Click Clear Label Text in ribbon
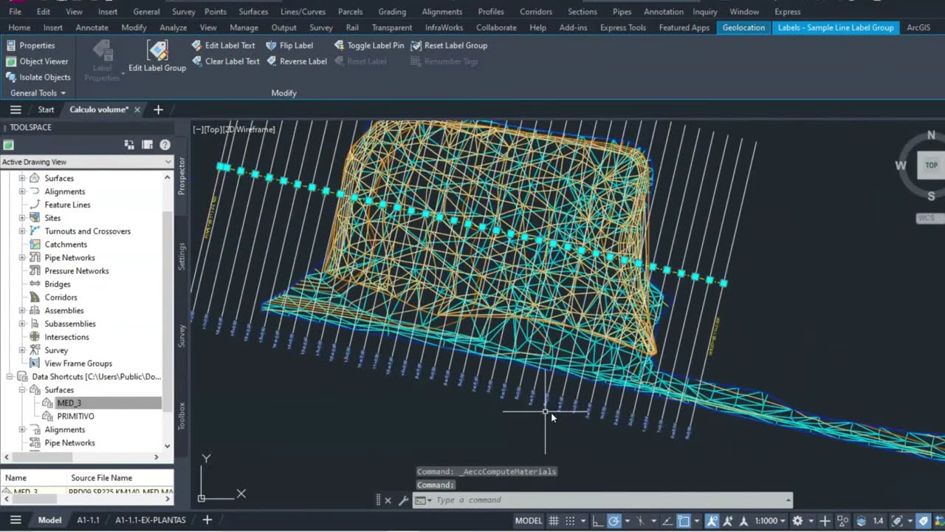 click(225, 61)
